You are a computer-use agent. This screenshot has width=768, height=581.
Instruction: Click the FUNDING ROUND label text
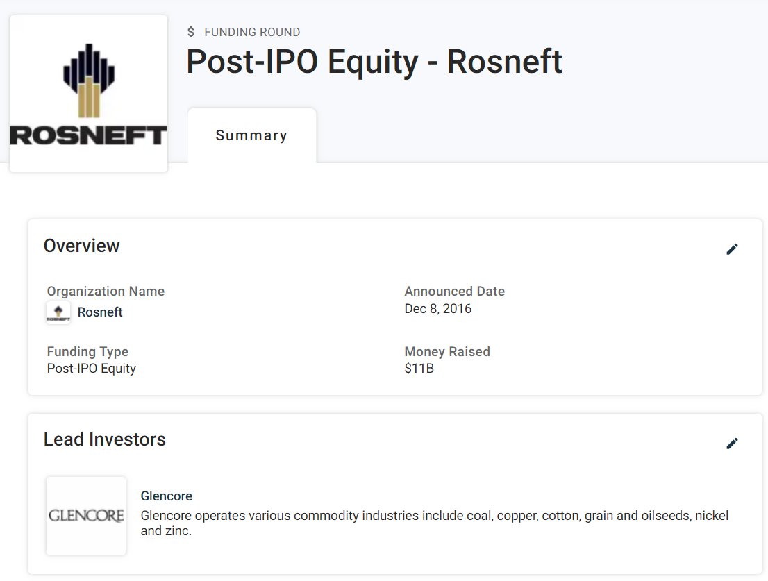[252, 33]
